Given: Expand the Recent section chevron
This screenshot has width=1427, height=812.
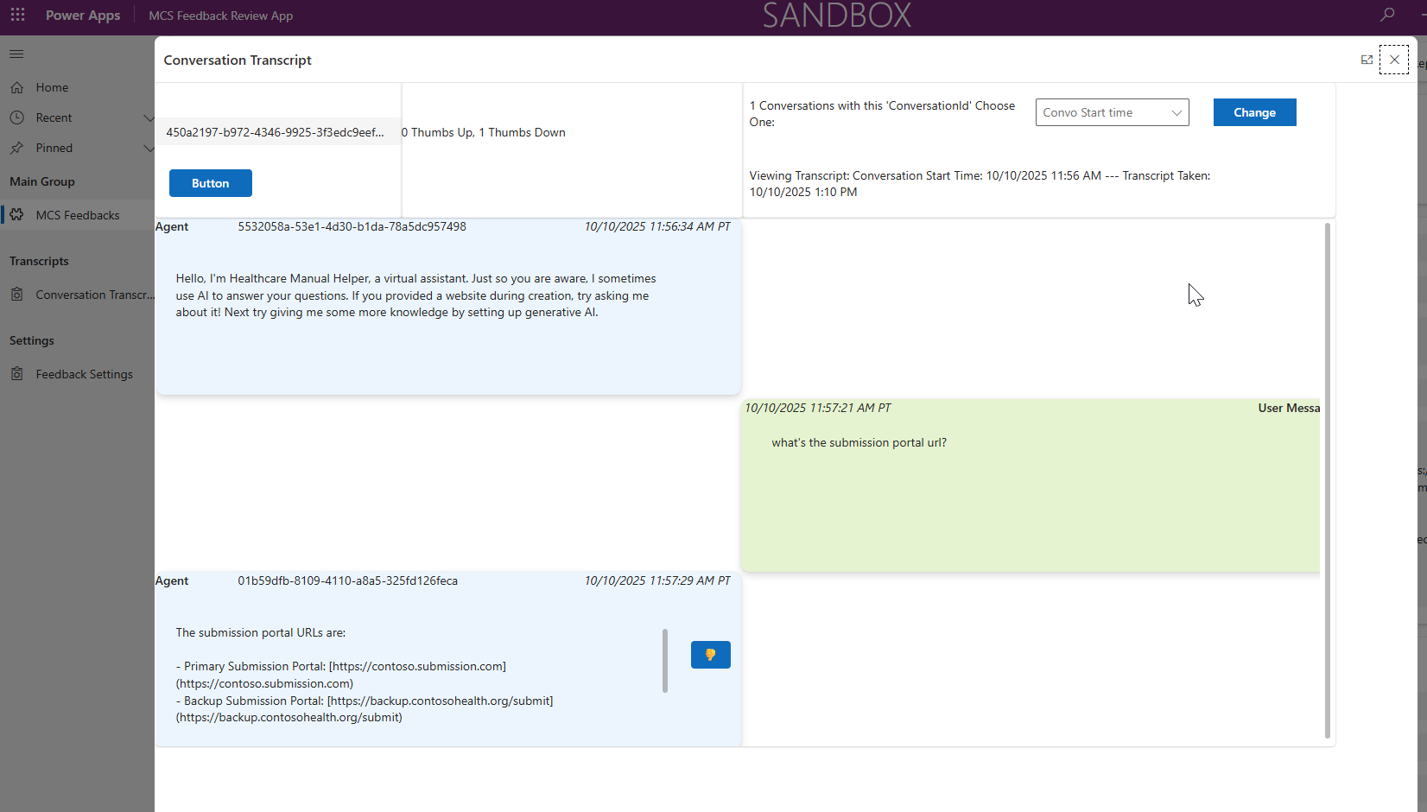Looking at the screenshot, I should [150, 117].
